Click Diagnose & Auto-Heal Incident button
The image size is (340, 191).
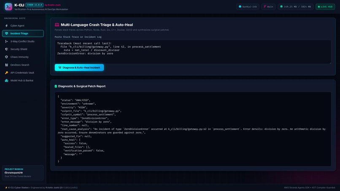click(79, 67)
